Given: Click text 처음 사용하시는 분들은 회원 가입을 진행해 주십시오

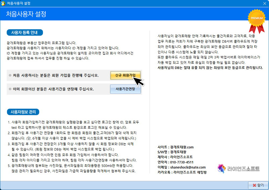Looking at the screenshot, I should pos(56,75).
